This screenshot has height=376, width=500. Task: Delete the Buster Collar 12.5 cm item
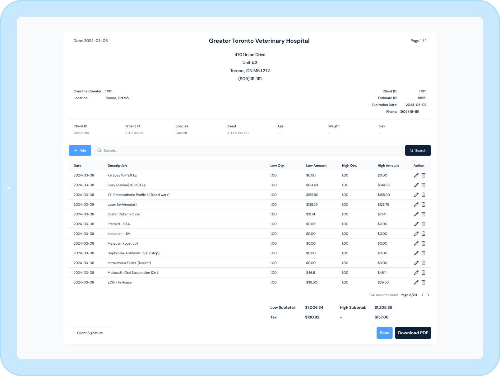pyautogui.click(x=423, y=214)
